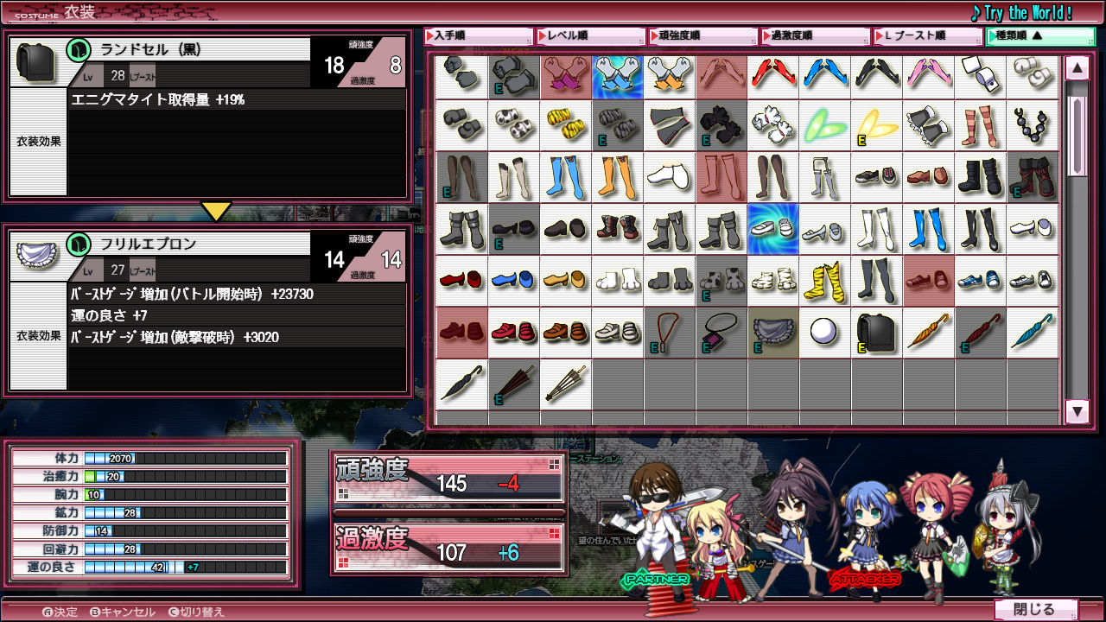Click the yellow down arrow between costume panels
Viewport: 1106px width, 622px height.
point(216,211)
